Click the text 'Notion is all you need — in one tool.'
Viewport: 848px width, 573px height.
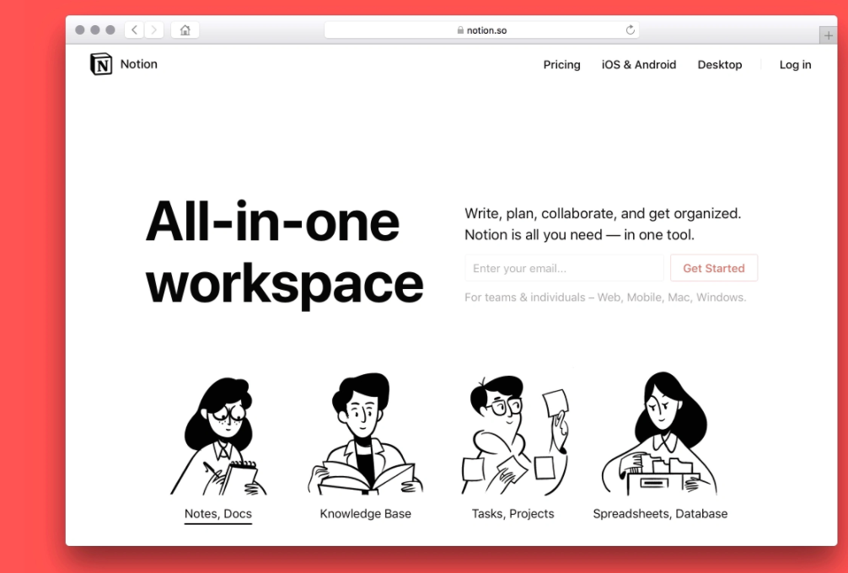579,235
